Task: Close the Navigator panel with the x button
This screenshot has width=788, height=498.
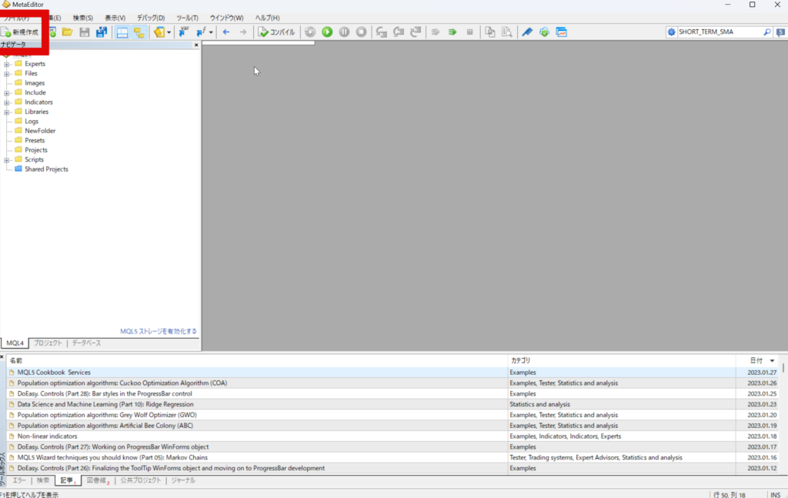Action: (x=196, y=45)
